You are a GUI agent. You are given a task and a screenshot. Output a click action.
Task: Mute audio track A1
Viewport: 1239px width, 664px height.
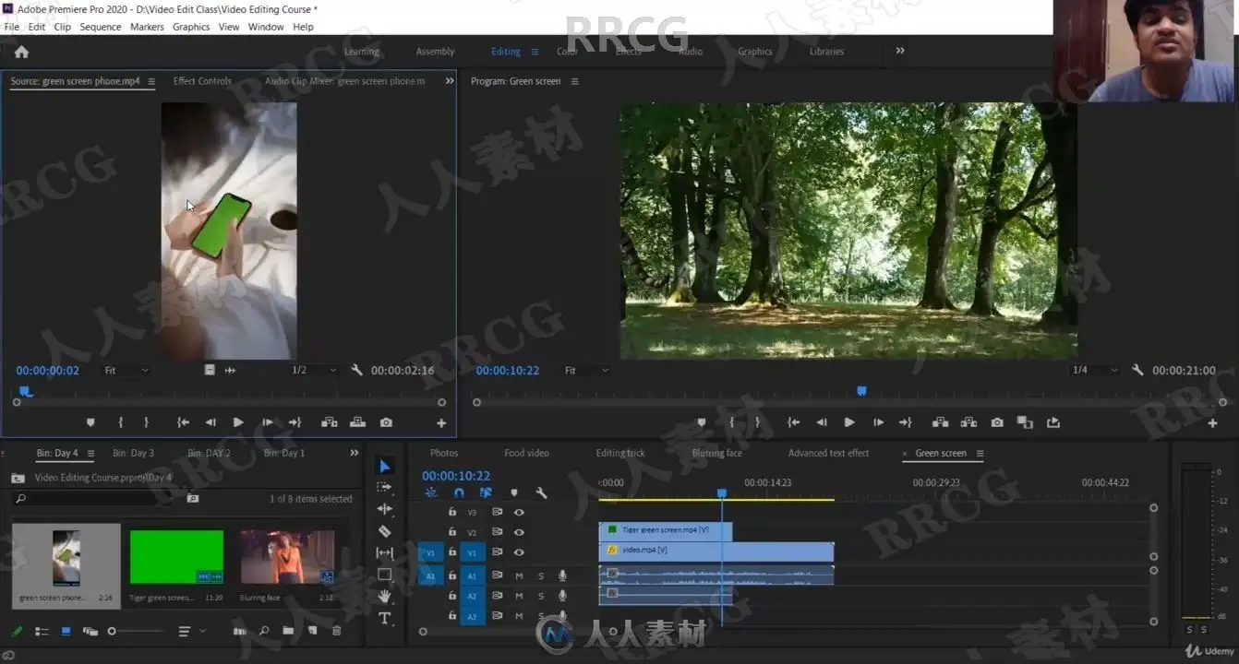coord(519,575)
